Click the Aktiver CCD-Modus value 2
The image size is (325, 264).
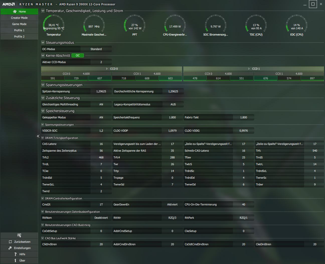coord(101,62)
